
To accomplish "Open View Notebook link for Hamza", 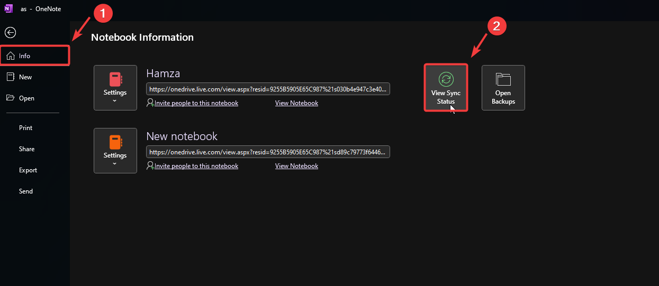I will (x=296, y=103).
